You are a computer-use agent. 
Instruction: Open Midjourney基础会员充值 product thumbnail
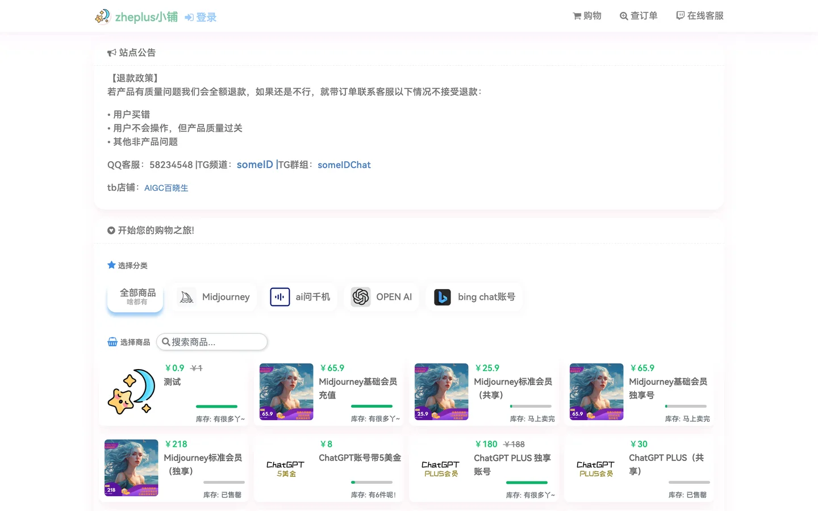(x=286, y=392)
